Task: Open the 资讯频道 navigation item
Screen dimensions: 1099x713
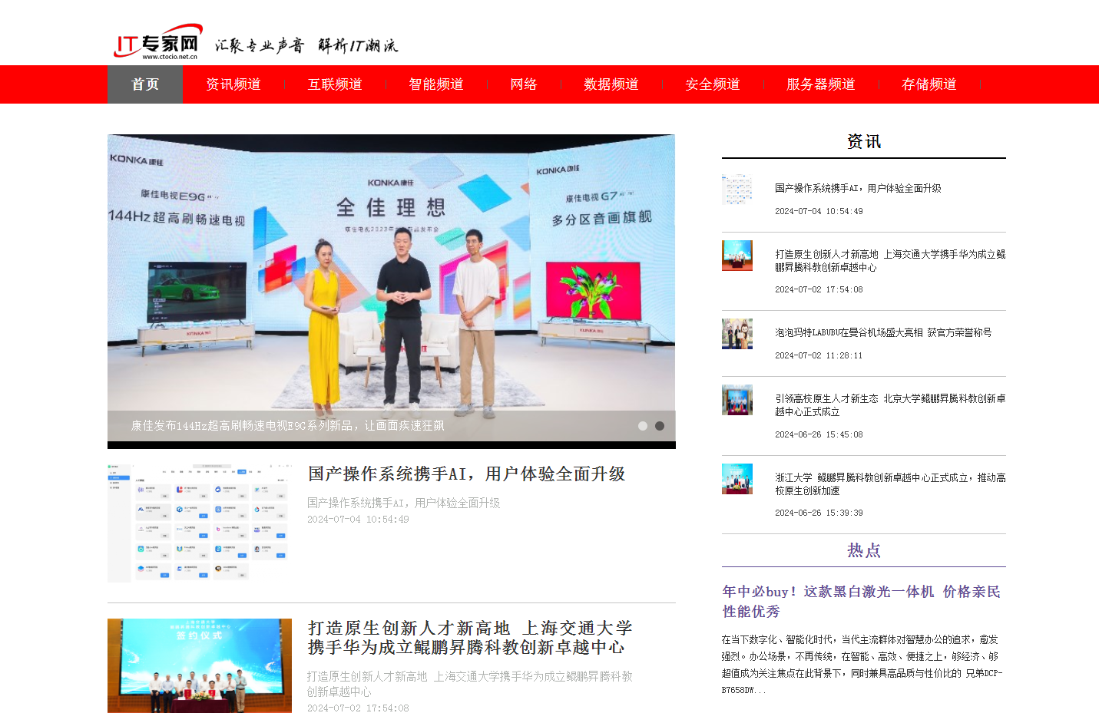Action: (233, 84)
